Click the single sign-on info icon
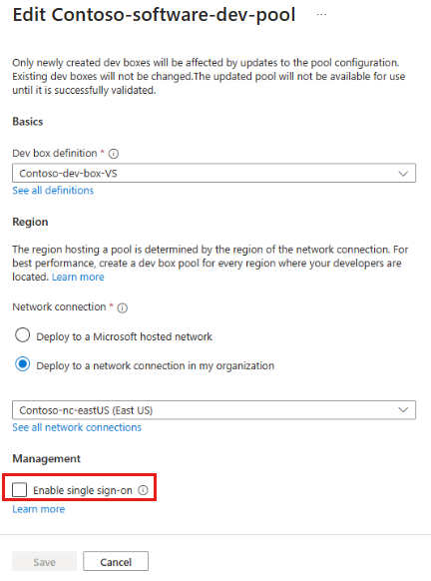Screen dimensions: 431x581 (143, 490)
